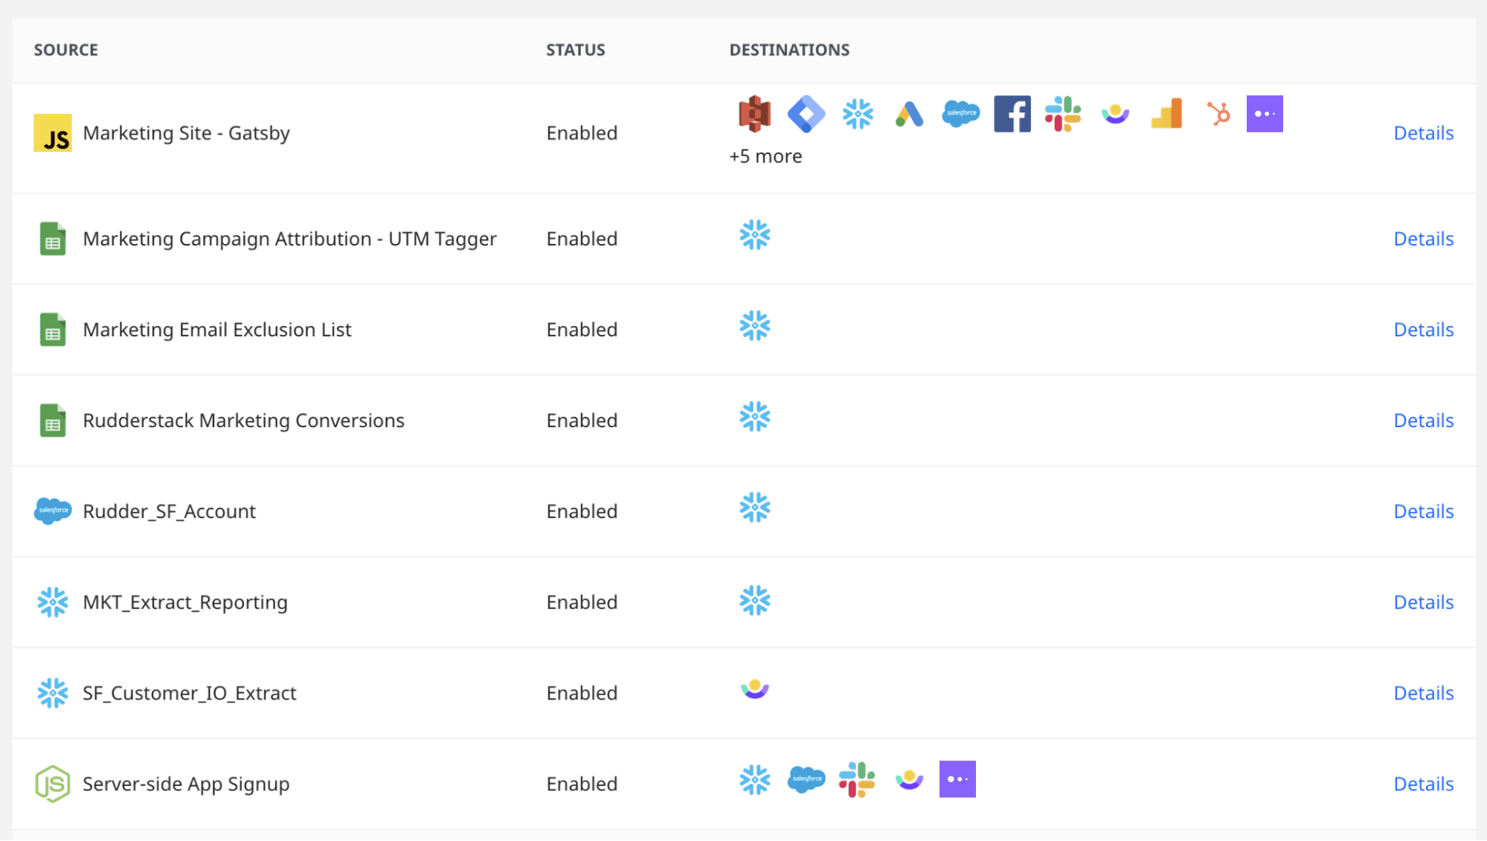Viewport: 1487px width, 841px height.
Task: Click the SOURCE column header
Action: coord(66,50)
